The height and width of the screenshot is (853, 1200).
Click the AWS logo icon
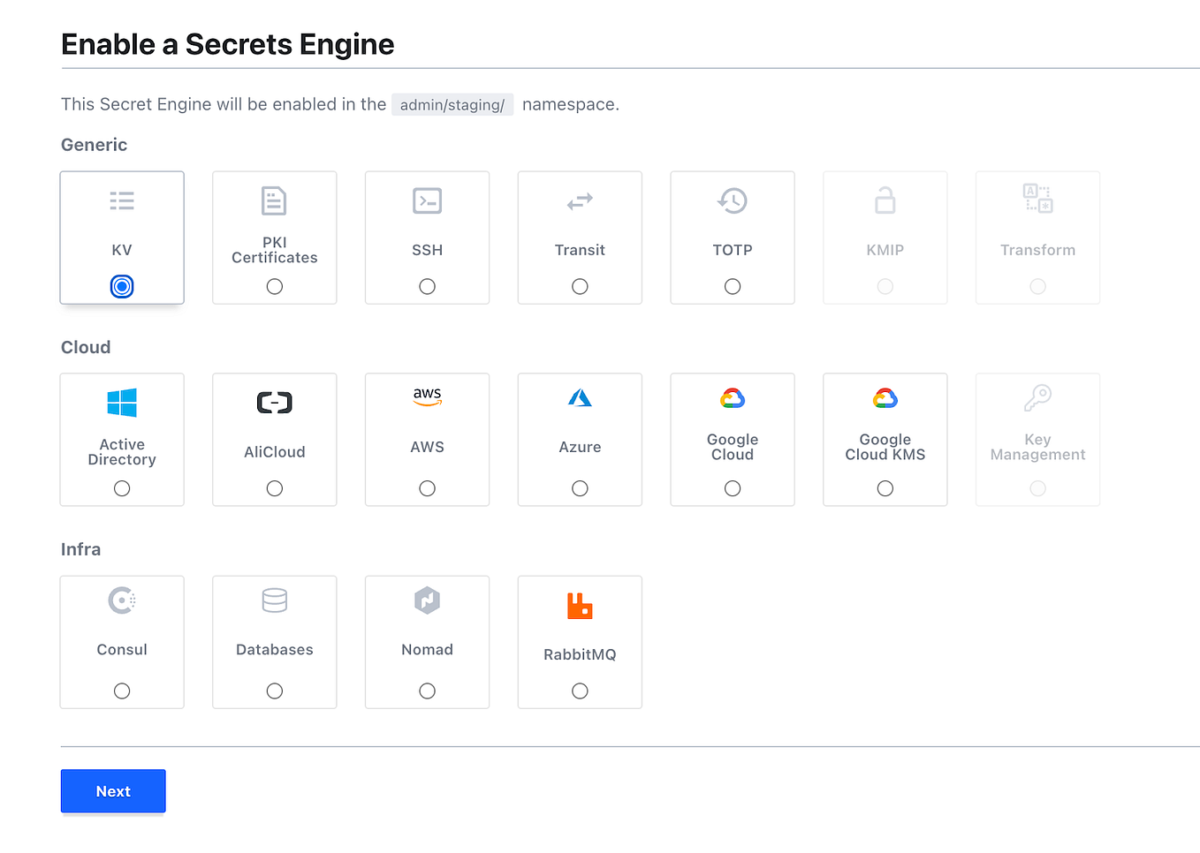pos(427,397)
